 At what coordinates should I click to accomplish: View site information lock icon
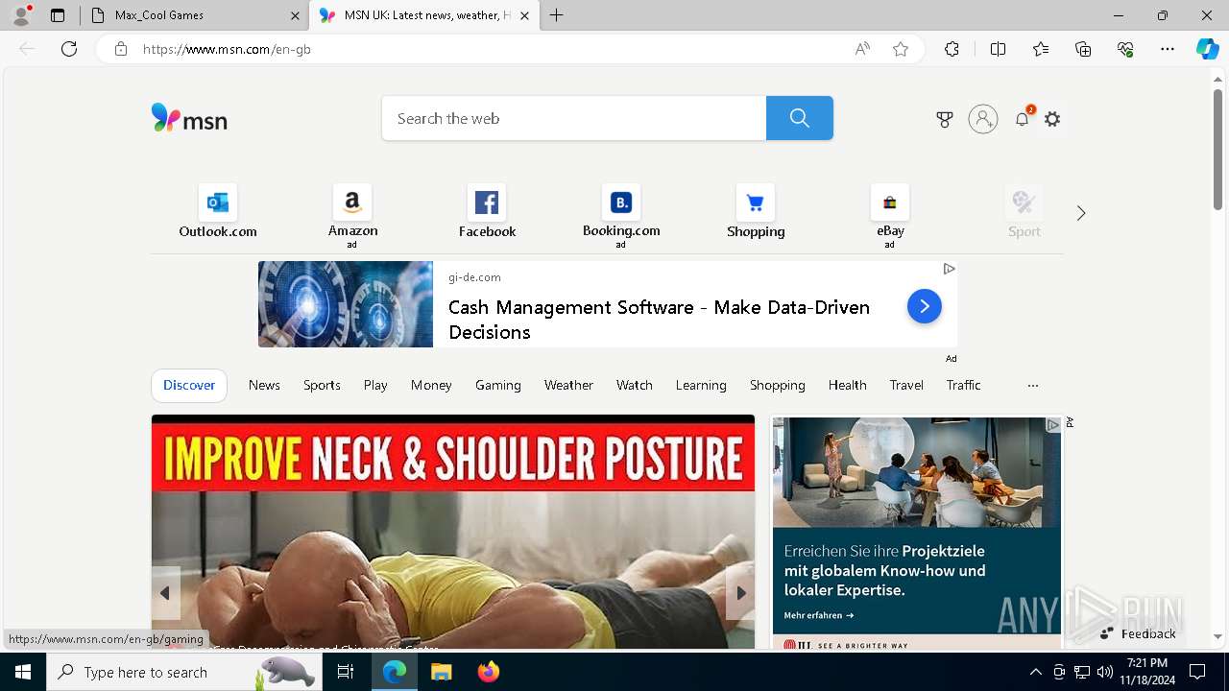point(121,49)
